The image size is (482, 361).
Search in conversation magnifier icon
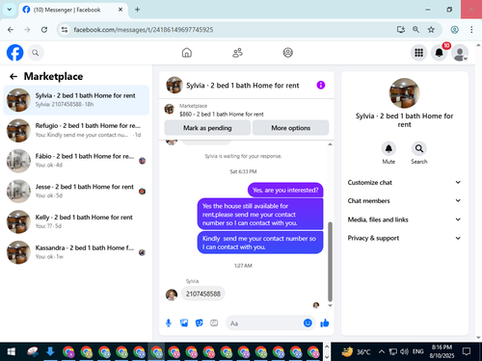tap(419, 148)
